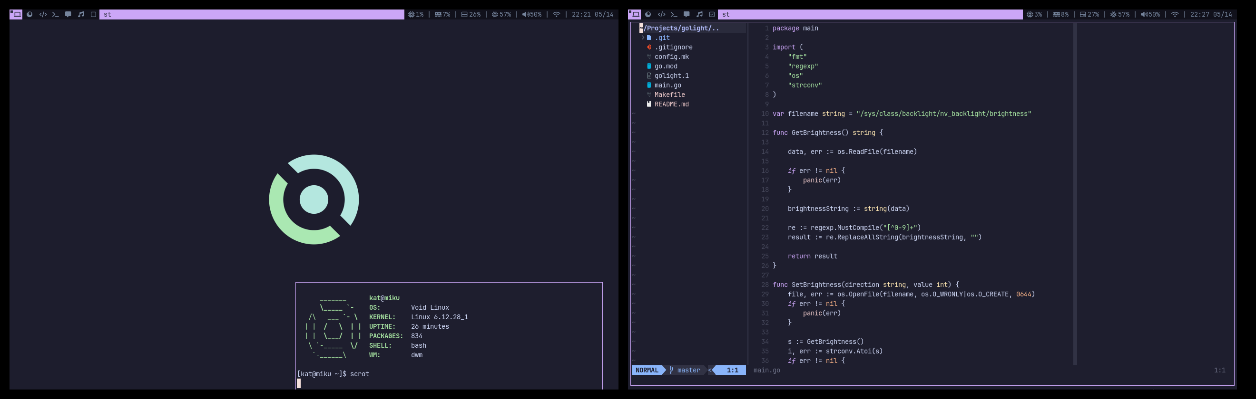Viewport: 1256px width, 399px height.
Task: Select chat bubble tag on right screen bar
Action: pos(687,15)
